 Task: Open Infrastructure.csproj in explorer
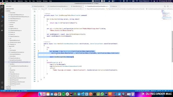(x=15, y=42)
